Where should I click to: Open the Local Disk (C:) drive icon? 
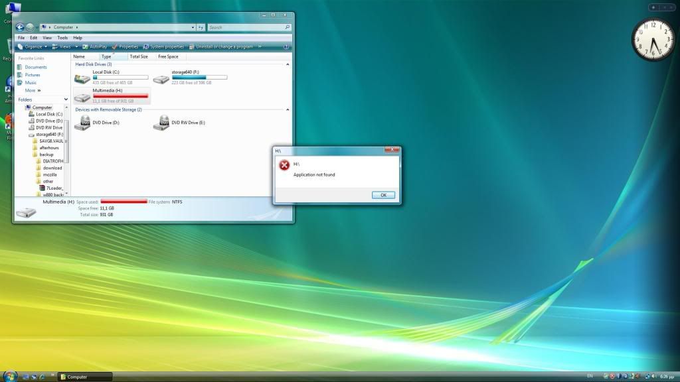[82, 78]
